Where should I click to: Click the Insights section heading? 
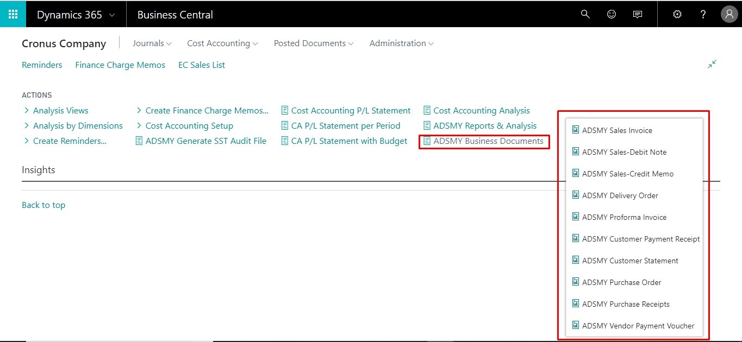pyautogui.click(x=39, y=170)
